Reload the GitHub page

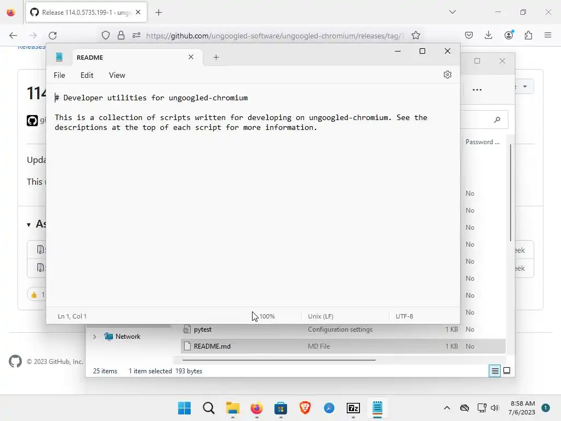tap(53, 35)
